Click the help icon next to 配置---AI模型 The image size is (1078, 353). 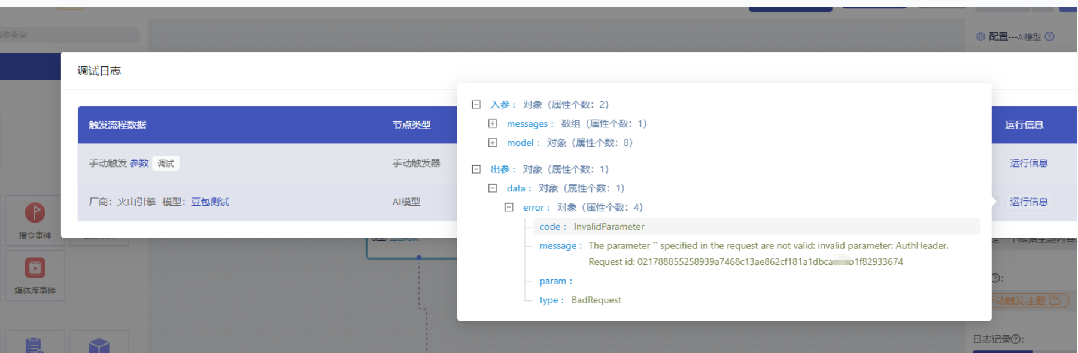click(x=1049, y=36)
